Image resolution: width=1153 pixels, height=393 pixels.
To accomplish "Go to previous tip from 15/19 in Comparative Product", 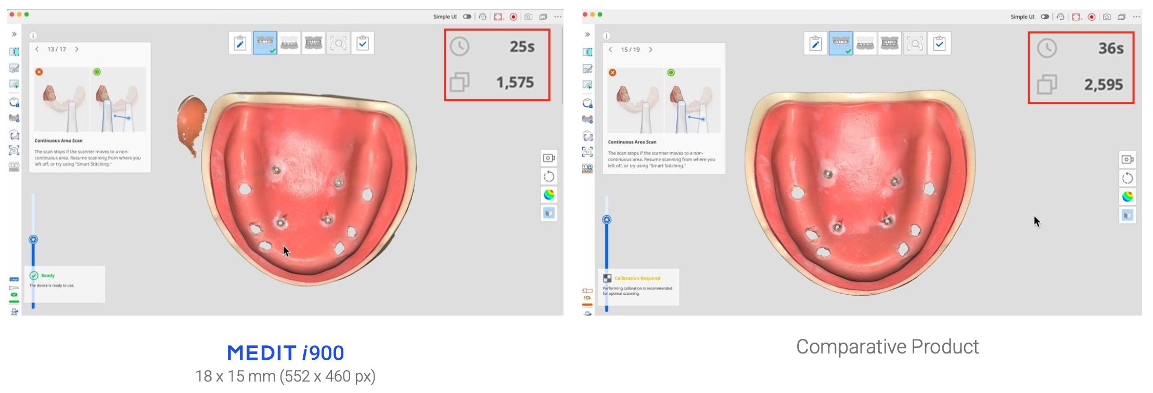I will [610, 49].
